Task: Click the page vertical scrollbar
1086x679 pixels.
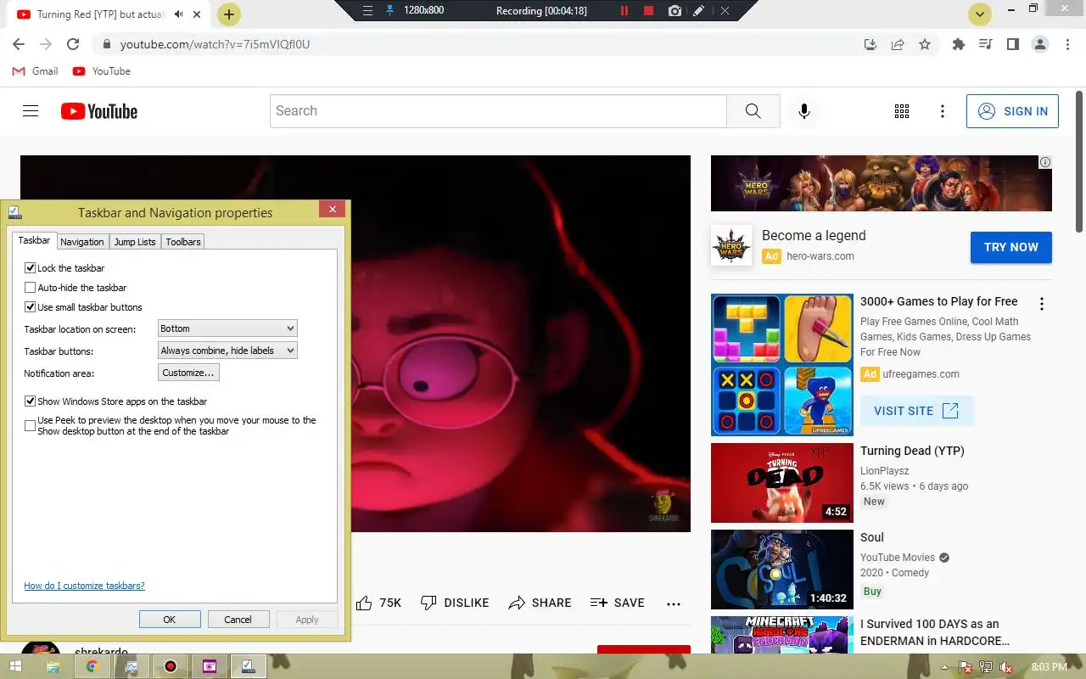Action: click(1079, 161)
